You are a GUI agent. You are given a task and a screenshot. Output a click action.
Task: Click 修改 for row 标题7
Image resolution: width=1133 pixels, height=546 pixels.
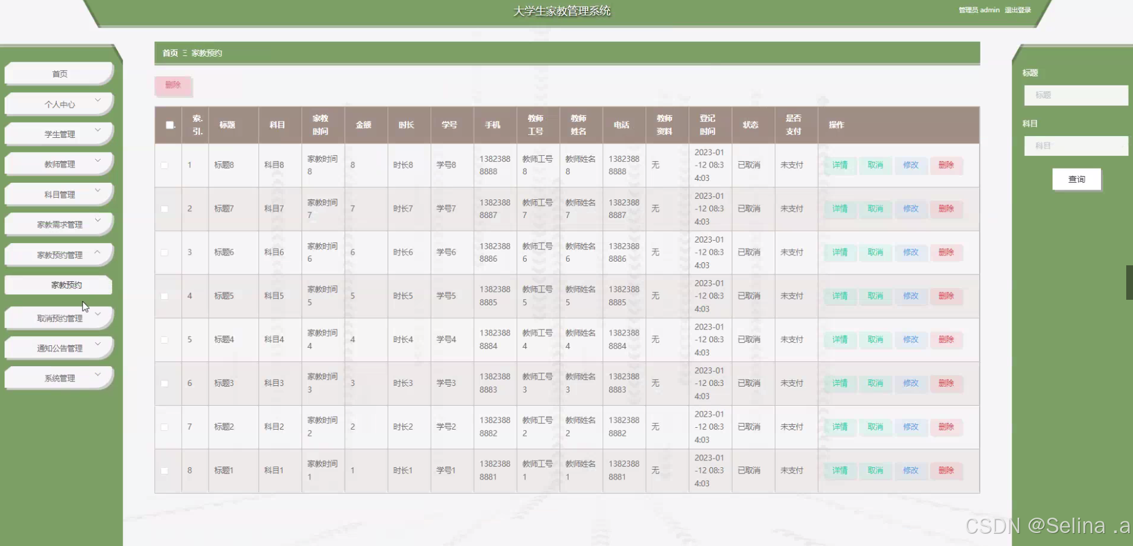click(911, 209)
